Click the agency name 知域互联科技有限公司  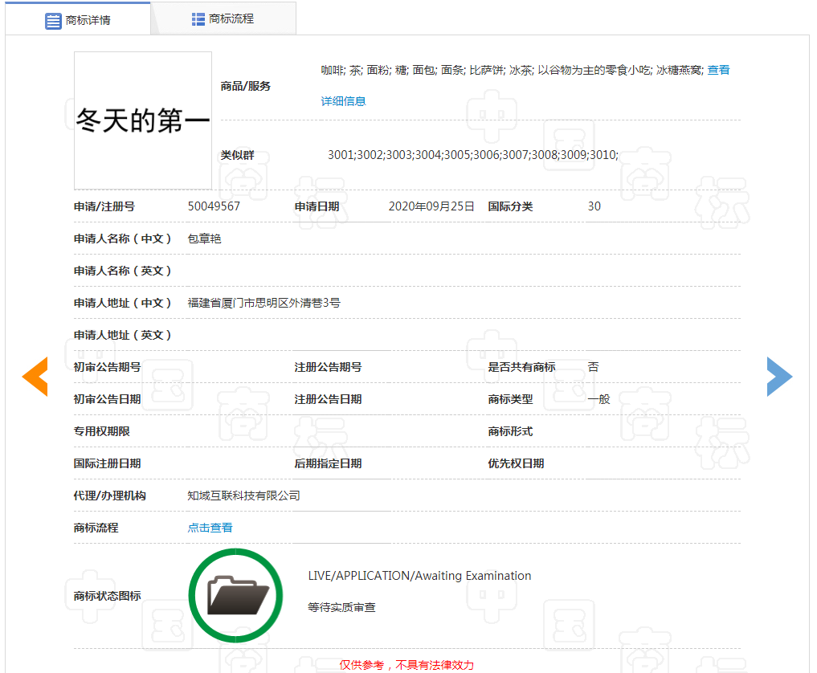pos(243,496)
